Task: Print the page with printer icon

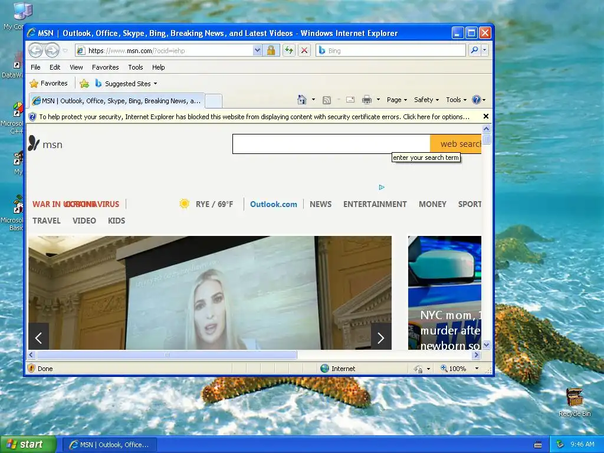Action: click(x=367, y=100)
